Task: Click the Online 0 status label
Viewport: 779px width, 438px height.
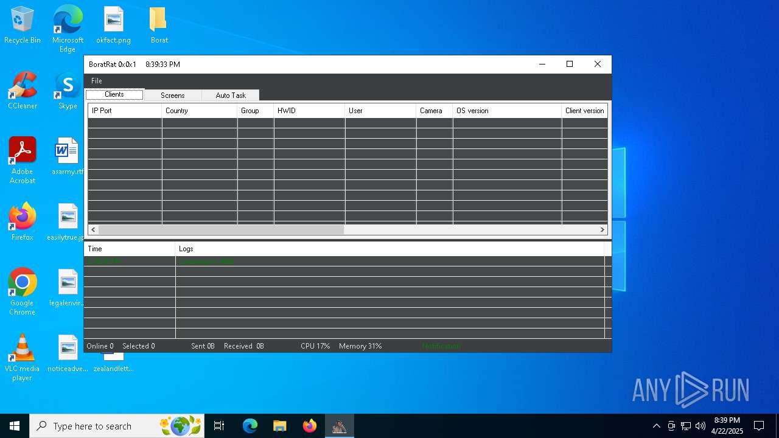Action: click(x=100, y=346)
